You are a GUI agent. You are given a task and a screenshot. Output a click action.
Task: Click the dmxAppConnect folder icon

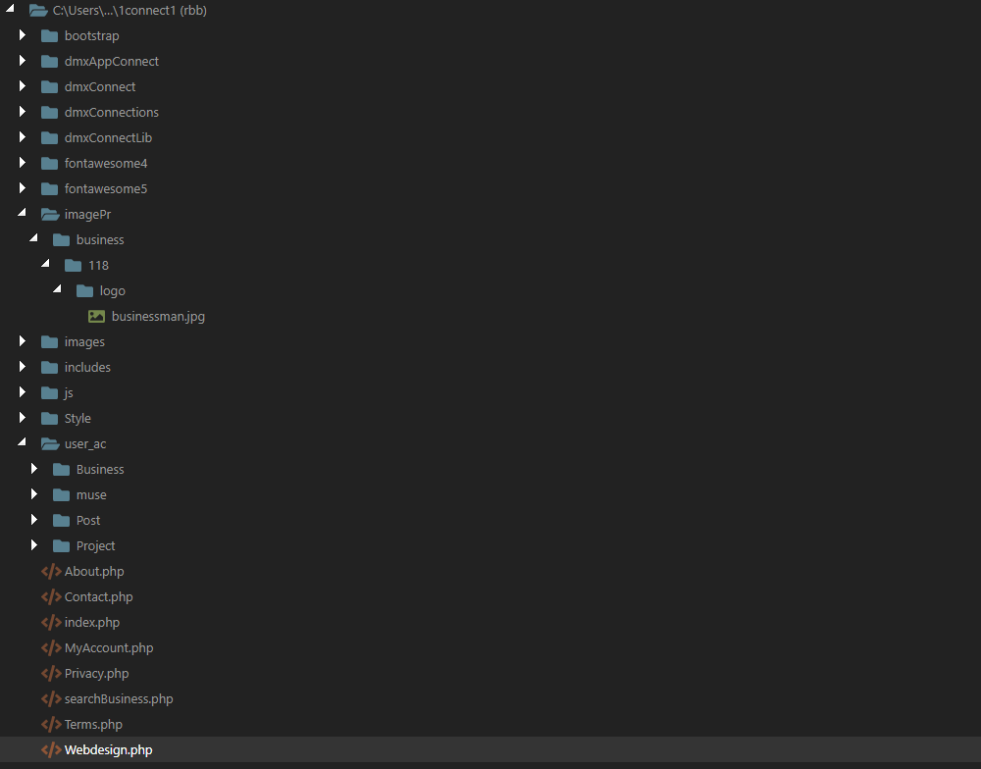click(x=49, y=62)
